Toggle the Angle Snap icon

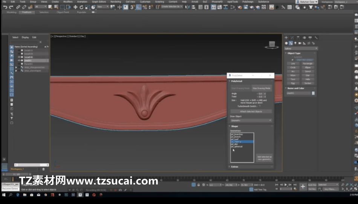pos(139,7)
